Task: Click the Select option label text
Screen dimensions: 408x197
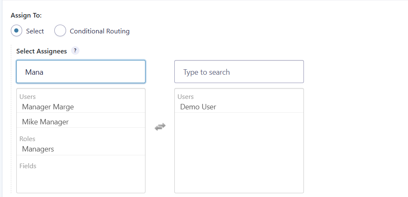Action: tap(35, 31)
